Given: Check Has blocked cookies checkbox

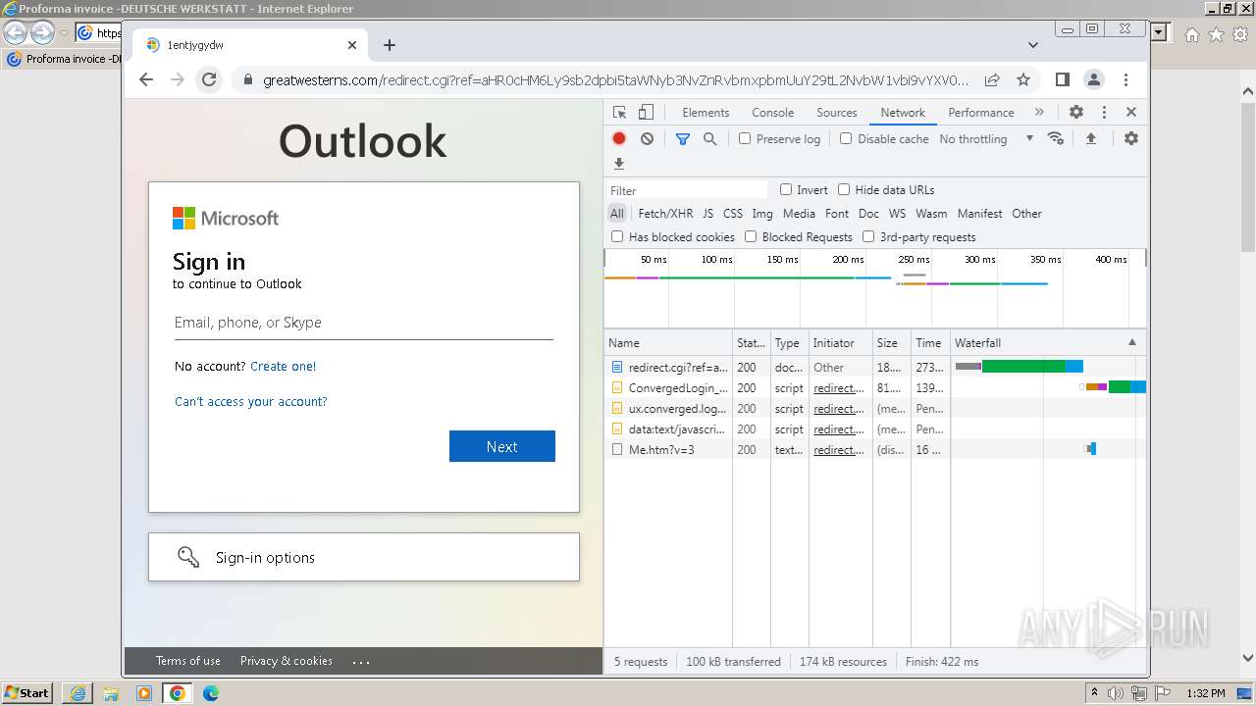Looking at the screenshot, I should [617, 236].
